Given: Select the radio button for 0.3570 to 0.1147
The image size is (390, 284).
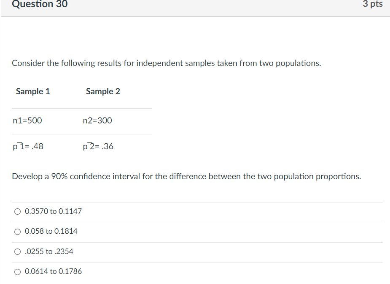Looking at the screenshot, I should click(17, 211).
